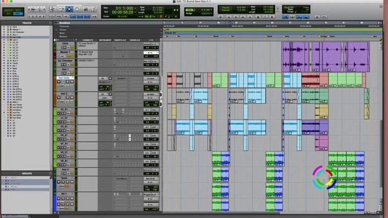The width and height of the screenshot is (388, 218).
Task: Expand the Tempo ruler
Action: [x=56, y=30]
